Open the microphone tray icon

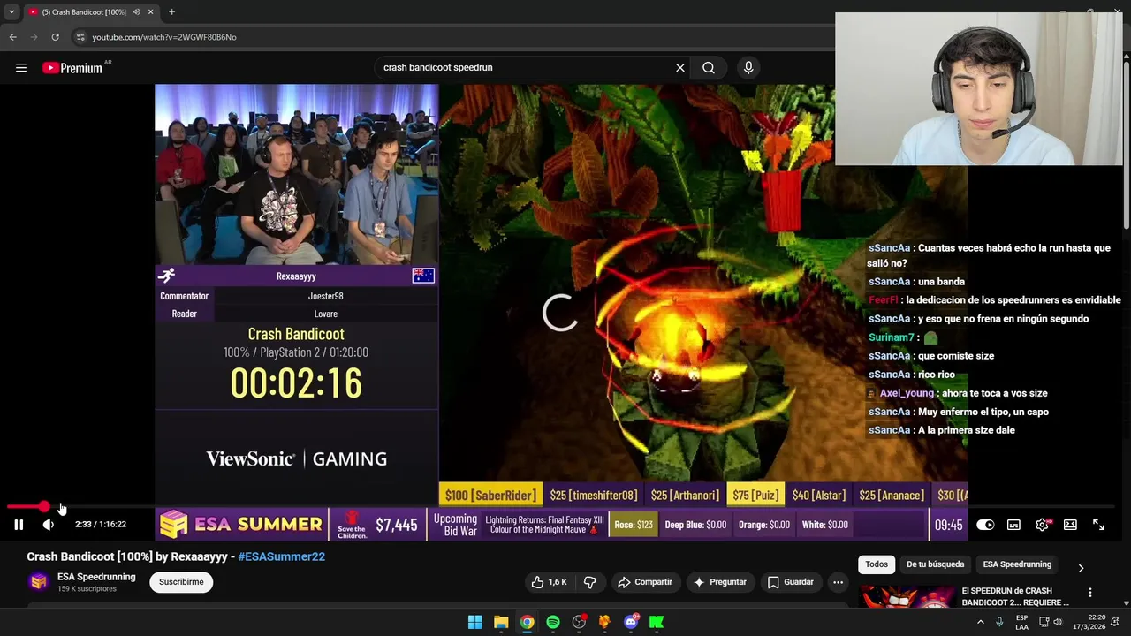tap(999, 622)
